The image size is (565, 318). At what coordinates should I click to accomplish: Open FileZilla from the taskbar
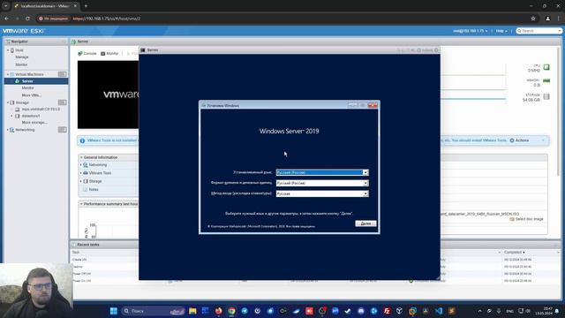(x=387, y=311)
